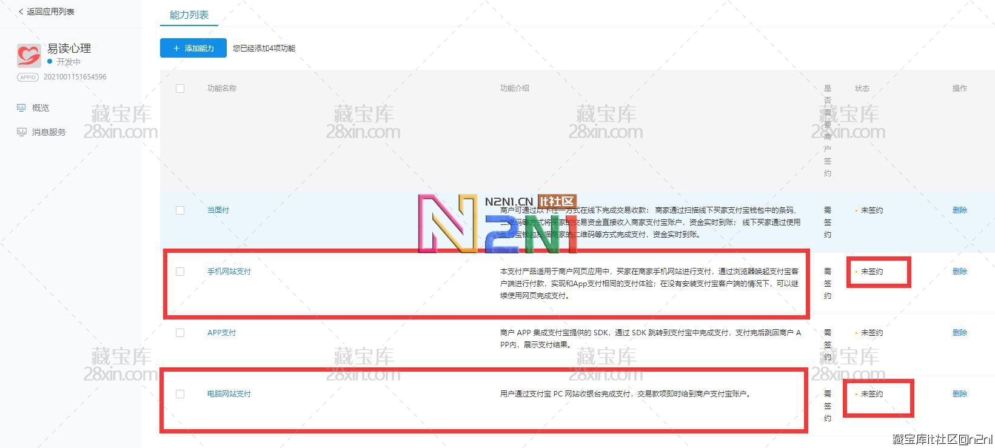Open the 当面付 capability link
995x448 pixels.
pos(218,210)
